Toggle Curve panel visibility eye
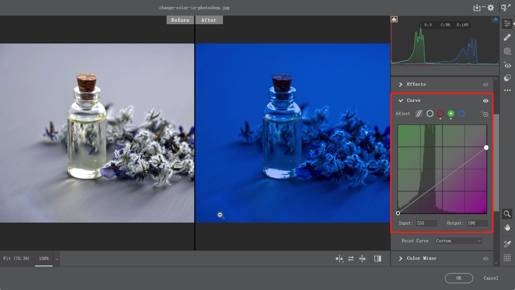The width and height of the screenshot is (515, 290). tap(486, 101)
